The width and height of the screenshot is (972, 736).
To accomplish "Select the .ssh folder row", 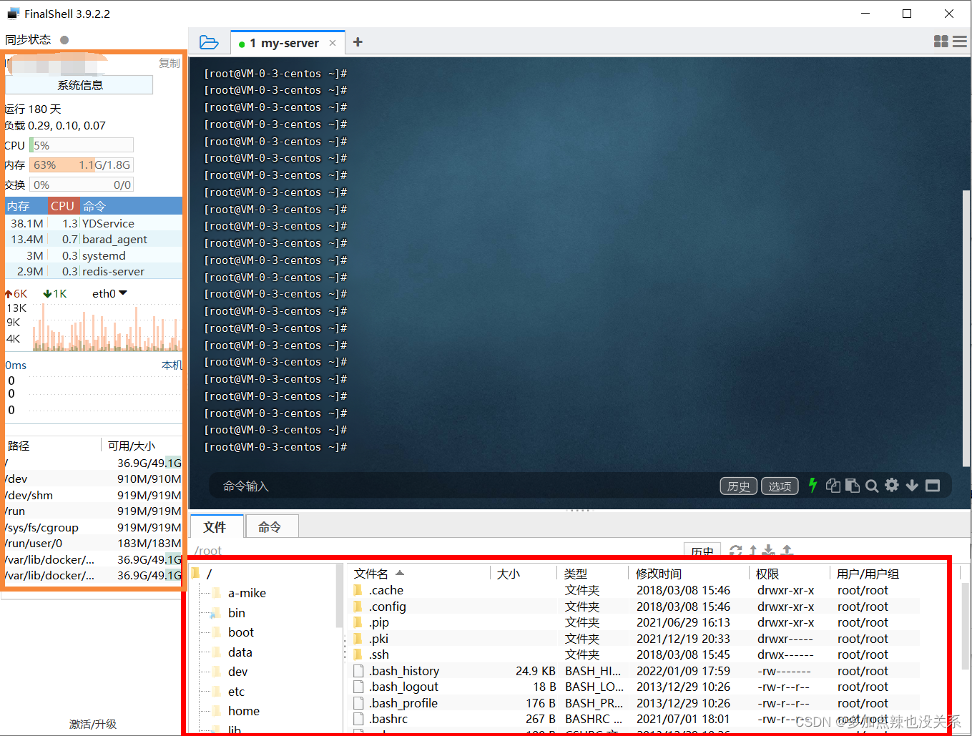I will tap(634, 654).
